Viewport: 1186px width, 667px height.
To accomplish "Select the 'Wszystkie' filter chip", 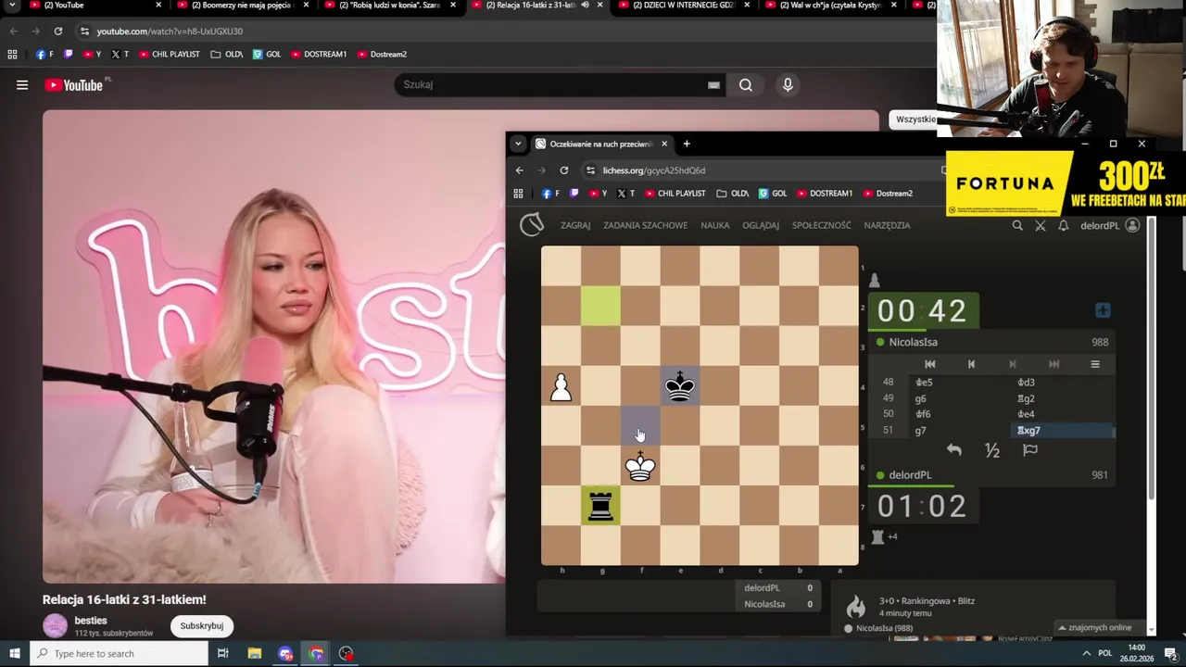I will 915,119.
